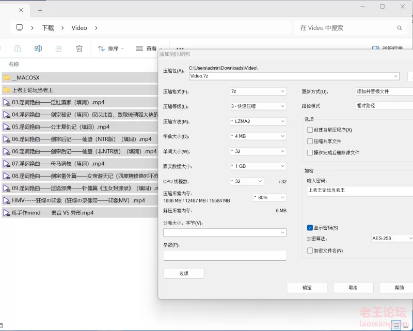Open the 压缩格式 7z dropdown
Image resolution: width=413 pixels, height=331 pixels.
[x=258, y=91]
